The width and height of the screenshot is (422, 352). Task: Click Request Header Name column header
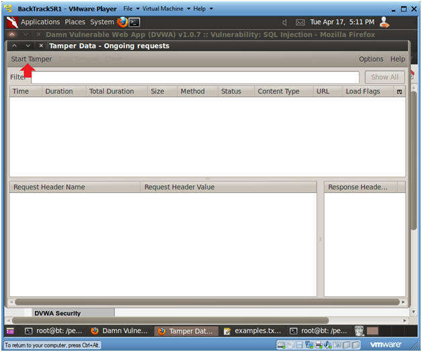click(x=75, y=187)
